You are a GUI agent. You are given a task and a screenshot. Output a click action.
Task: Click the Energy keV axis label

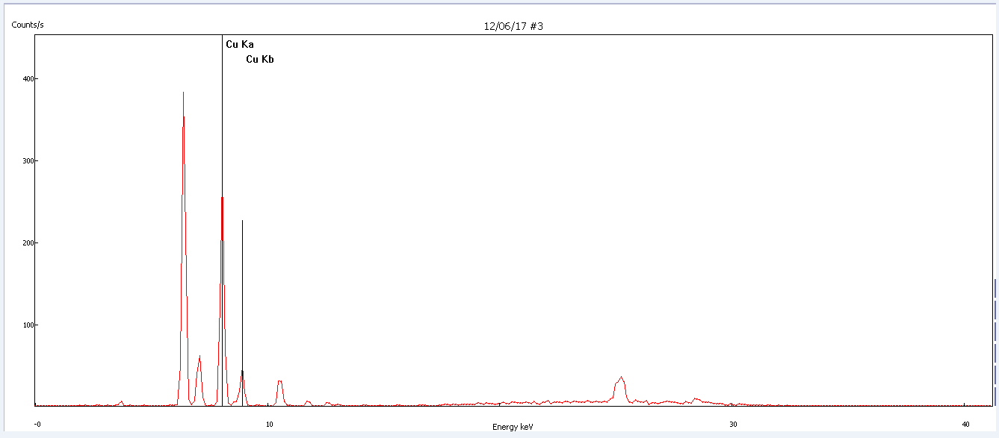[513, 427]
